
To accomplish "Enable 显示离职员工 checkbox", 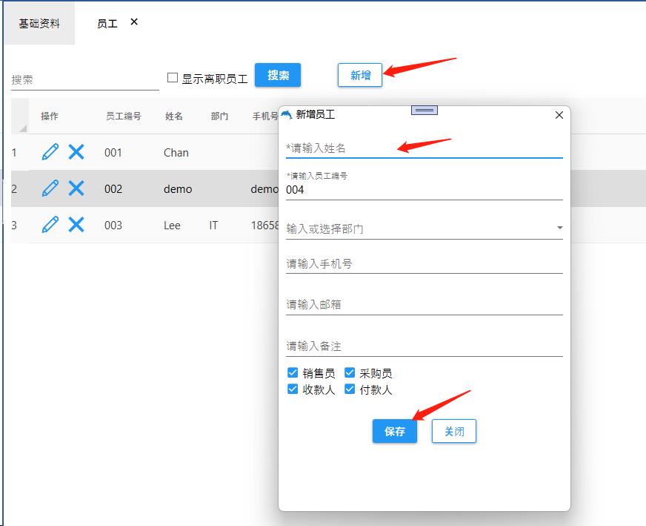I will [x=173, y=77].
